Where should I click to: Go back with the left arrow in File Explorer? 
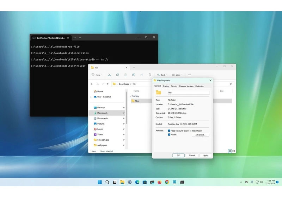(x=92, y=84)
